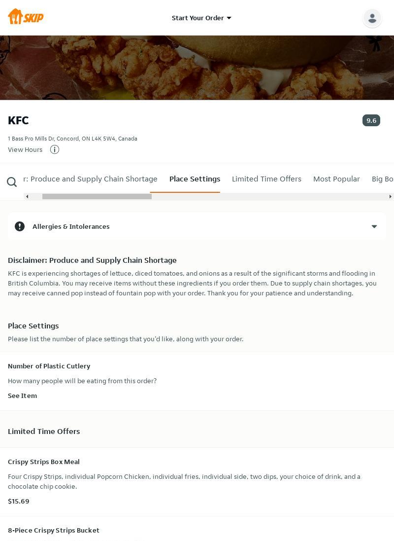Click the menu search magnifier icon
This screenshot has height=541, width=394.
(x=12, y=182)
